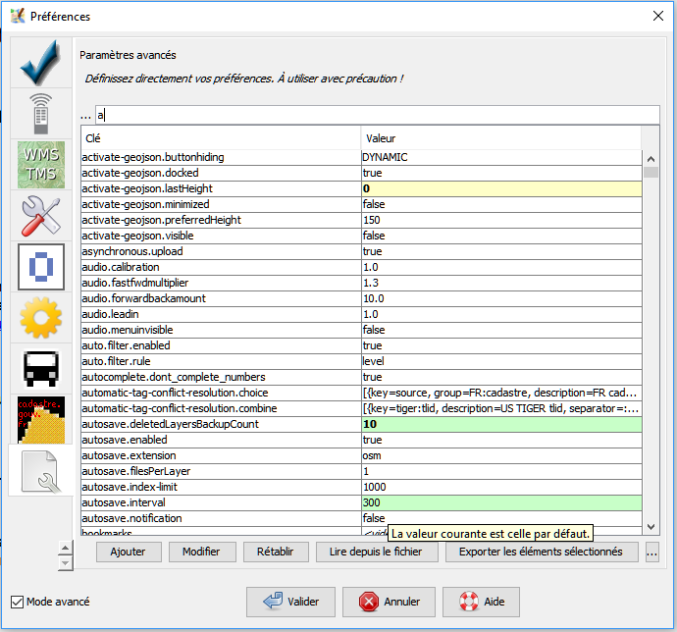Open the remote control settings tab
The image size is (677, 632).
pyautogui.click(x=40, y=114)
